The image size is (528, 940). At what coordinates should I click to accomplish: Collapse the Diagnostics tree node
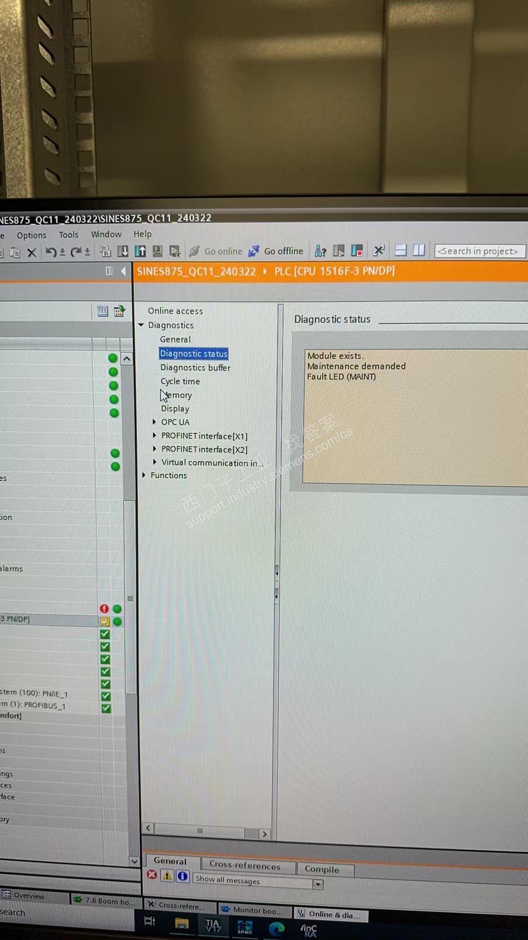[141, 325]
